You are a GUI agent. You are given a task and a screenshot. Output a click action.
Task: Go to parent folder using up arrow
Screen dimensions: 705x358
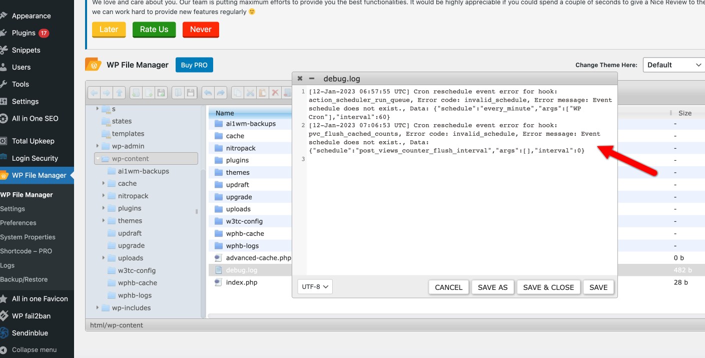(119, 93)
